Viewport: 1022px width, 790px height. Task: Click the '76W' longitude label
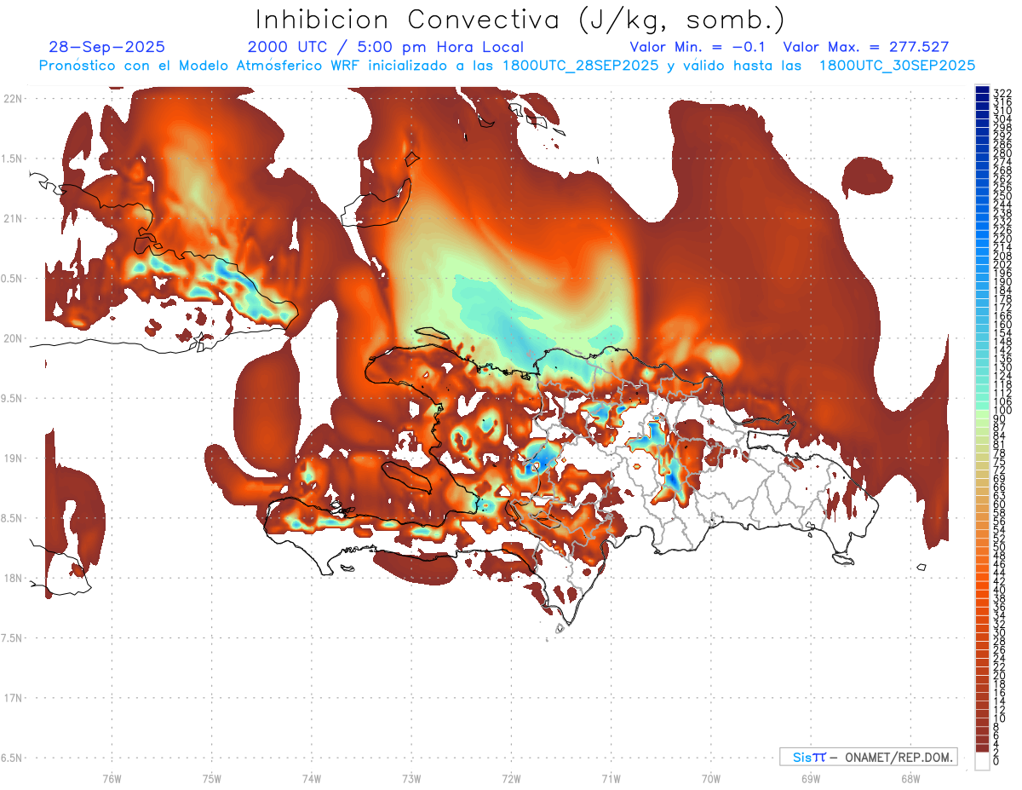point(112,778)
